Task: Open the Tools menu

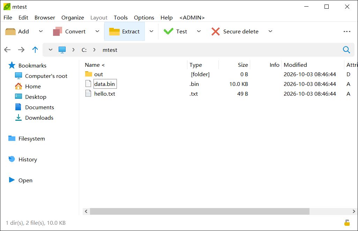Action: [120, 17]
